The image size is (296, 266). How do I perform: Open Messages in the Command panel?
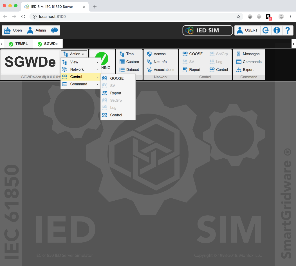coord(248,54)
